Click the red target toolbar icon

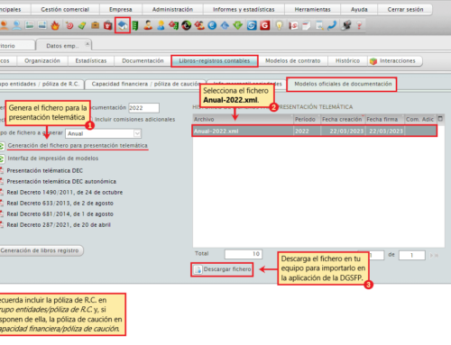69,25
